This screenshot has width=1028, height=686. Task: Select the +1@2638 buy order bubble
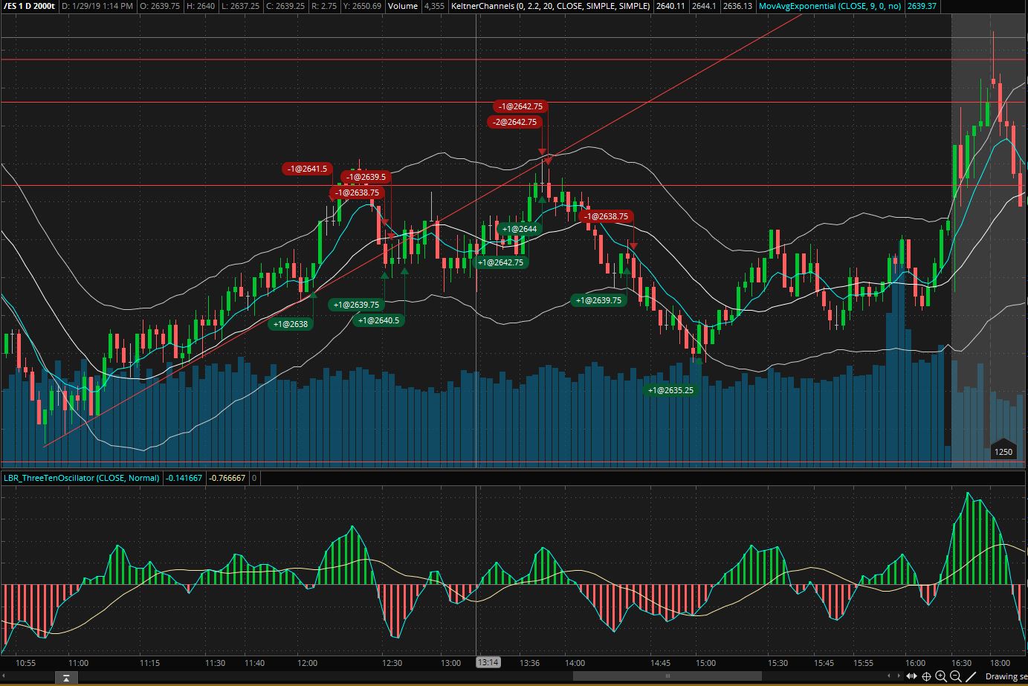tap(291, 324)
